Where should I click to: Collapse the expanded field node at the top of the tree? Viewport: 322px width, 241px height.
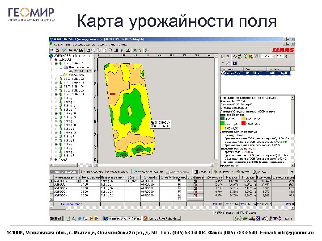[x=56, y=63]
